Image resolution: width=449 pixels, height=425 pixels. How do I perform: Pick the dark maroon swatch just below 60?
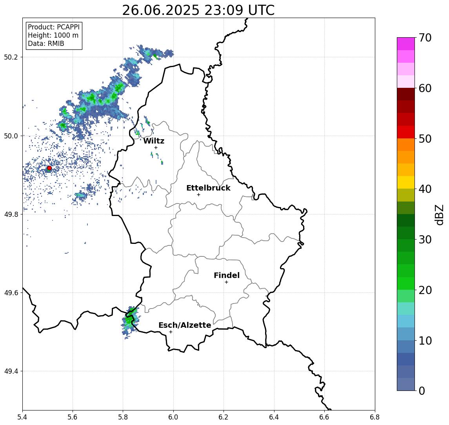click(x=406, y=94)
